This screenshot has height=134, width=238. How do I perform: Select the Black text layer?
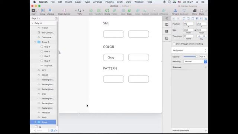coord(43,118)
